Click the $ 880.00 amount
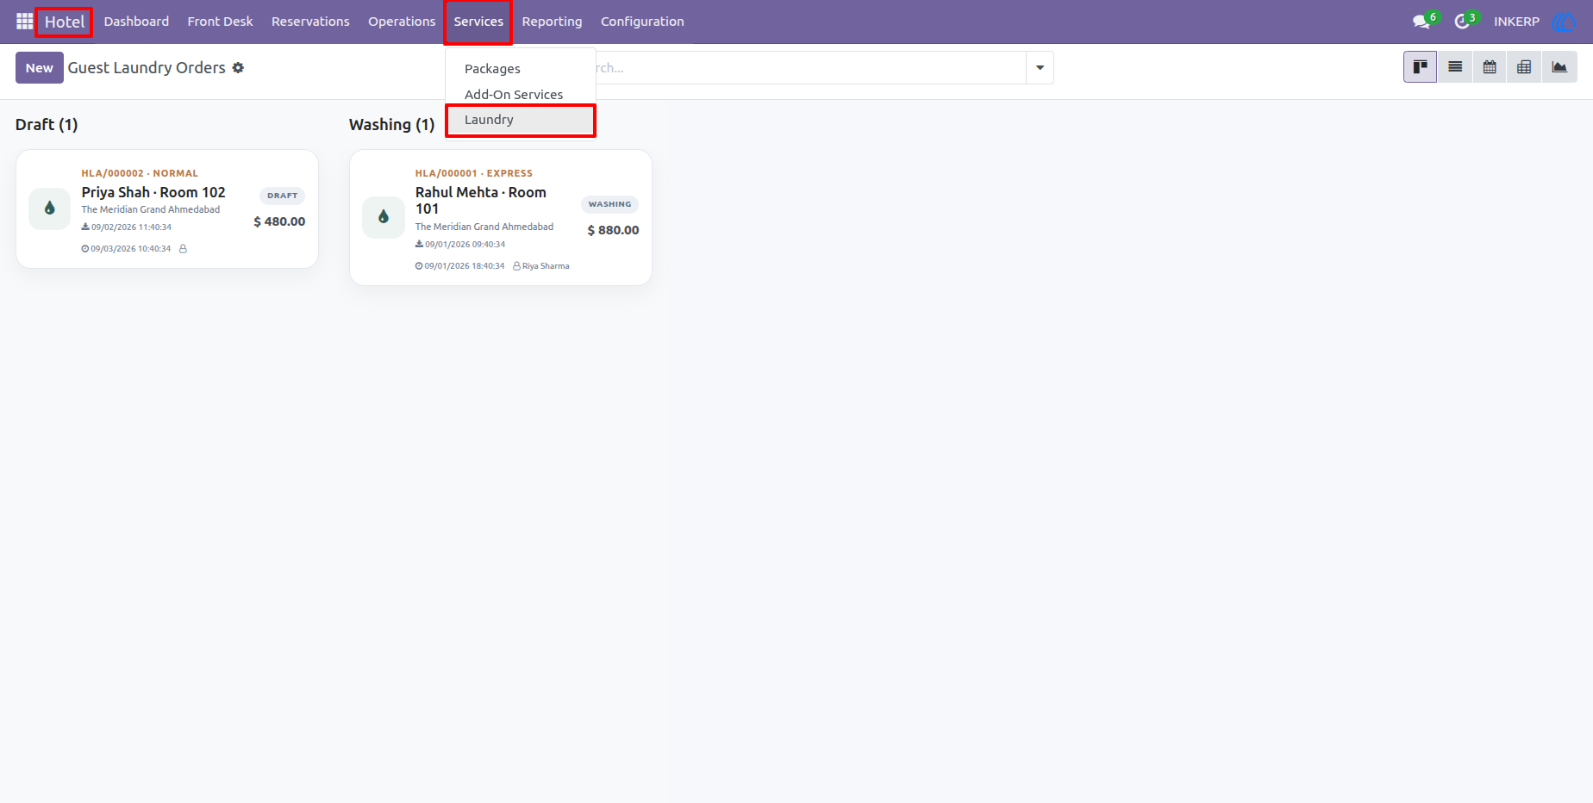 click(613, 230)
